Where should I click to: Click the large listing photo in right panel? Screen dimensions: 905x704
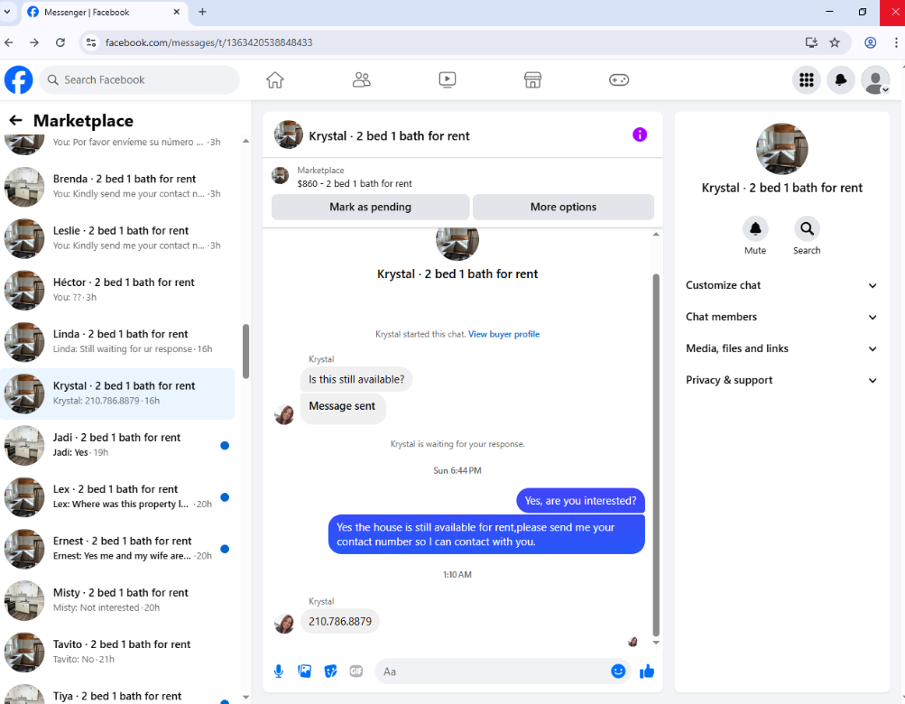(781, 148)
